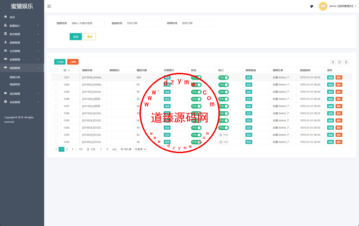The height and width of the screenshot is (226, 359).
Task: Click the green 添加 button
Action: (60, 62)
